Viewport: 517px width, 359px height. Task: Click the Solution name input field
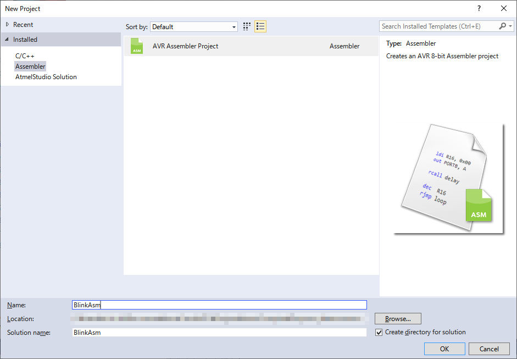219,332
